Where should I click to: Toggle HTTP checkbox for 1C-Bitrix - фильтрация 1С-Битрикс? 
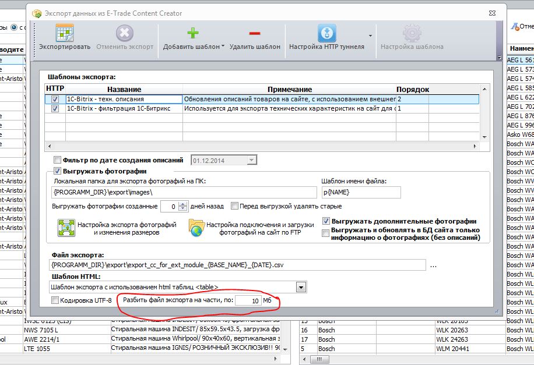[x=55, y=108]
